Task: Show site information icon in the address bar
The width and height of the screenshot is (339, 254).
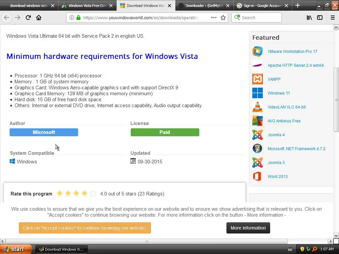Action: click(72, 18)
